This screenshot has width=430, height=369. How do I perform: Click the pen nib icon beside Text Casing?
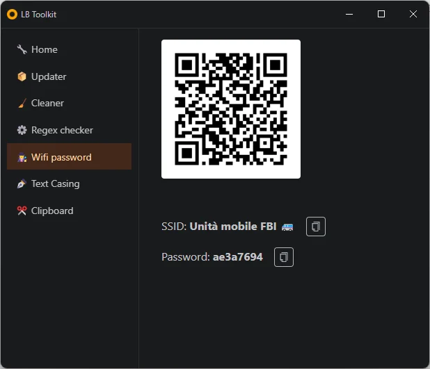point(22,184)
